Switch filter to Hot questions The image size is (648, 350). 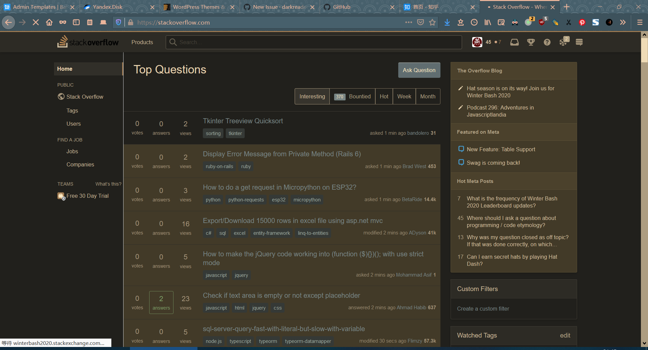384,96
